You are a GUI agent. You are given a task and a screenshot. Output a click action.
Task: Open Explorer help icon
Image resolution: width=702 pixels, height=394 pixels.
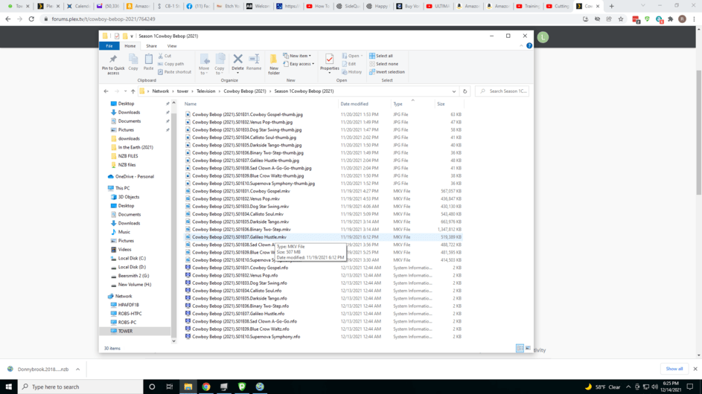point(529,45)
